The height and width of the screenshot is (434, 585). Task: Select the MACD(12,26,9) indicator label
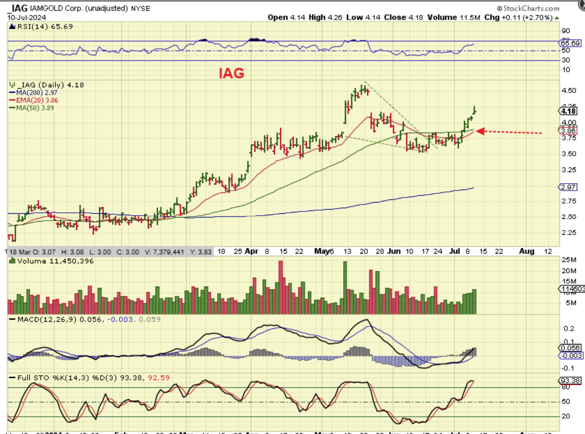[x=47, y=319]
